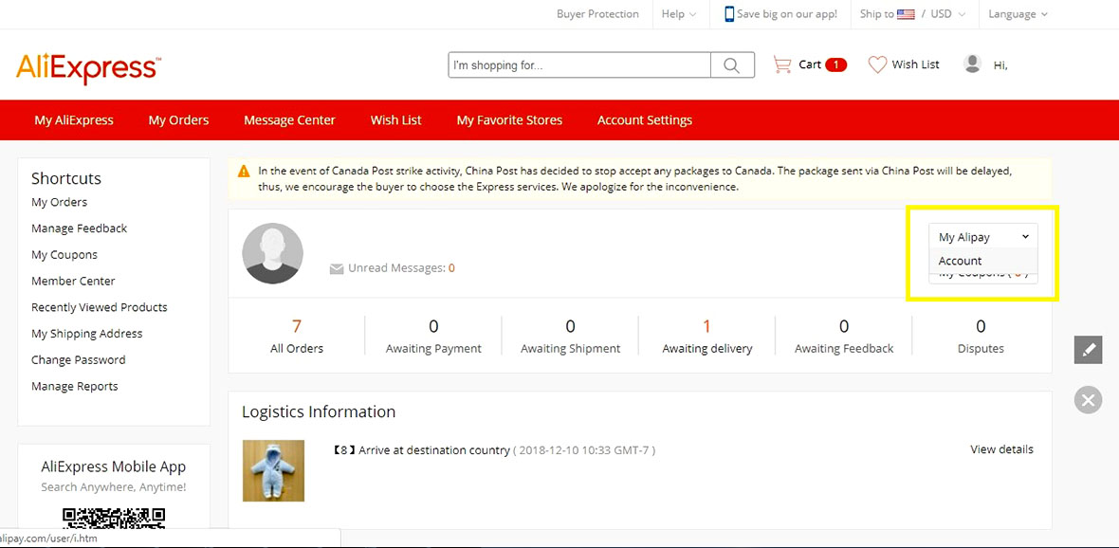Viewport: 1119px width, 548px height.
Task: Open the shopping cart icon
Action: (782, 64)
